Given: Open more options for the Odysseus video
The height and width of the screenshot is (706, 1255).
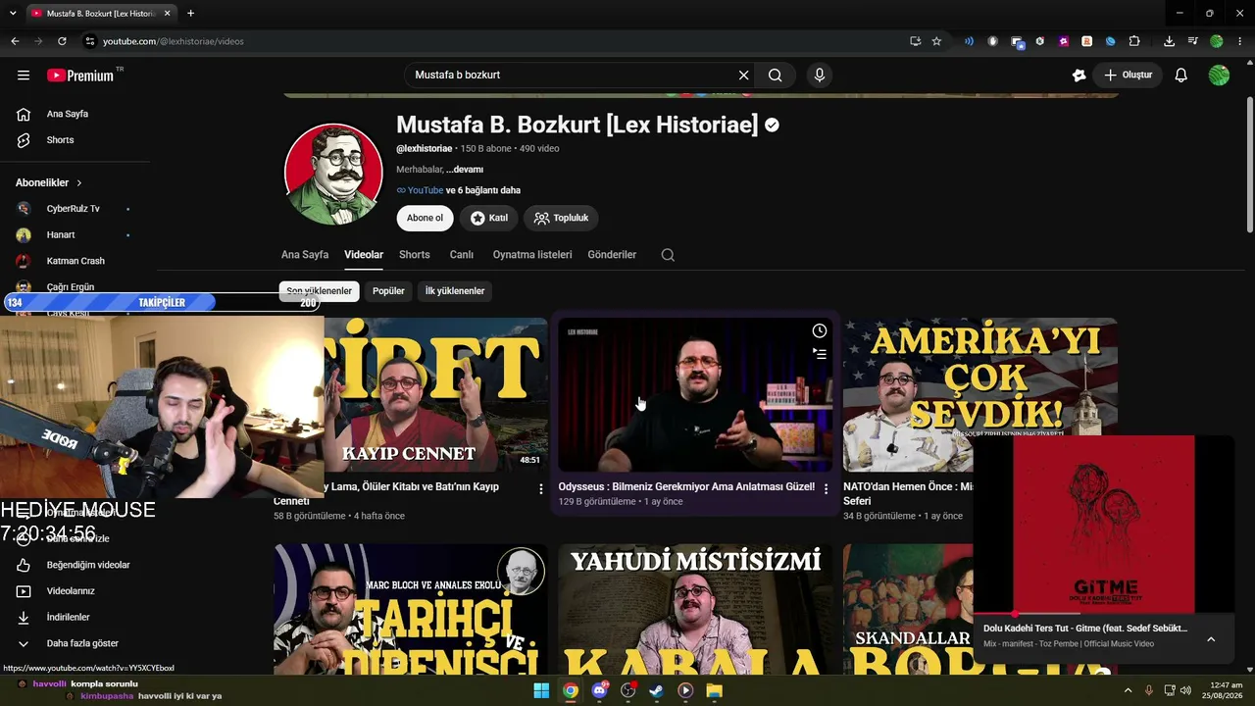Looking at the screenshot, I should (826, 488).
